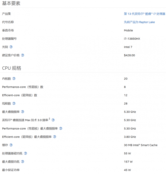Image resolution: width=166 pixels, height=174 pixels.
Task: Click help icon for Efficient-core 最大睿频频率
Action: (x=55, y=137)
